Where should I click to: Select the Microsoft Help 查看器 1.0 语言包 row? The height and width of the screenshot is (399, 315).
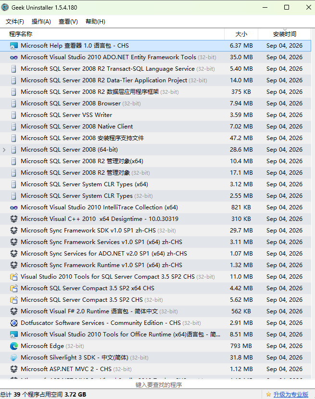tap(155, 46)
